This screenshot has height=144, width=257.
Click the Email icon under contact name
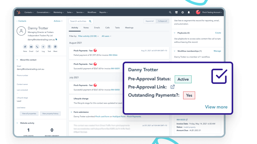31,47
